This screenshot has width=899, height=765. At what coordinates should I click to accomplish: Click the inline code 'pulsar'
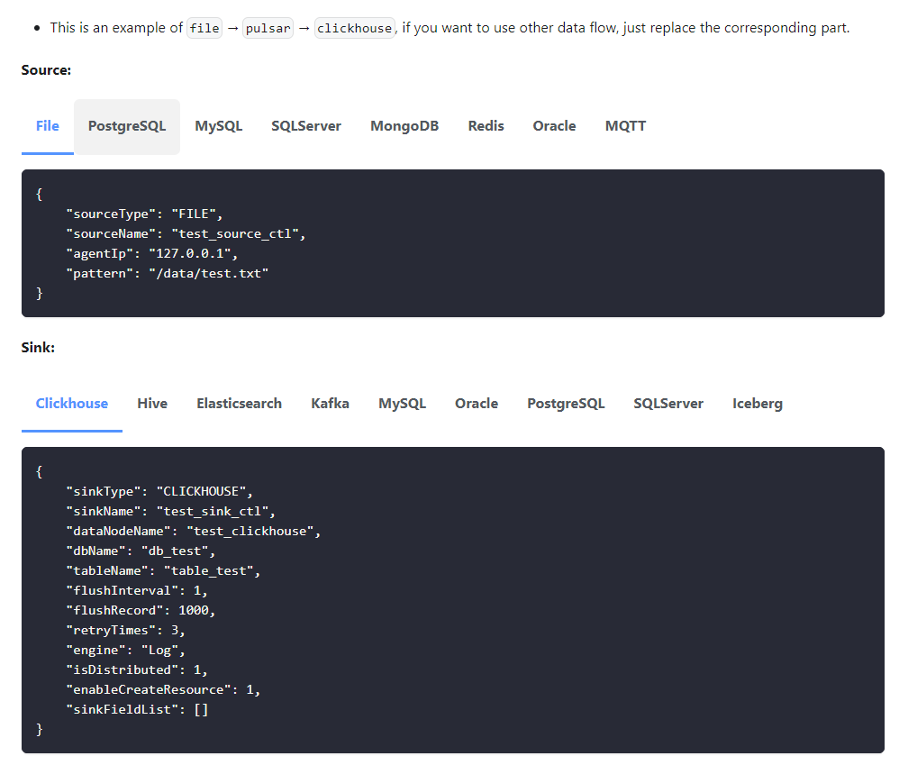pyautogui.click(x=268, y=28)
